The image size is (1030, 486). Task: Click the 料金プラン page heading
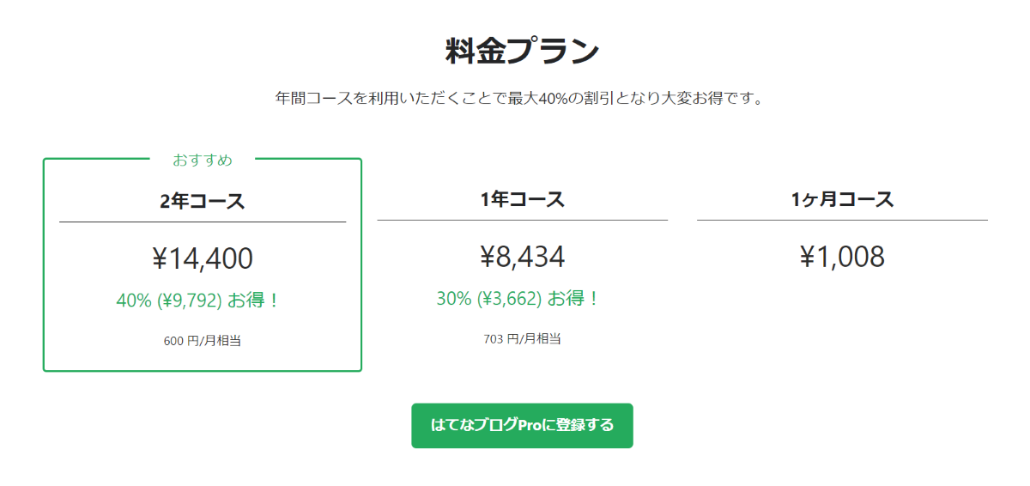tap(522, 52)
